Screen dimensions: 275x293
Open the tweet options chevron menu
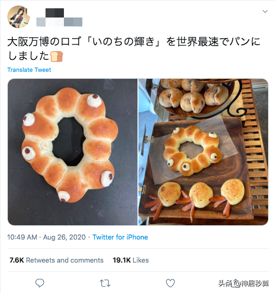pos(265,12)
